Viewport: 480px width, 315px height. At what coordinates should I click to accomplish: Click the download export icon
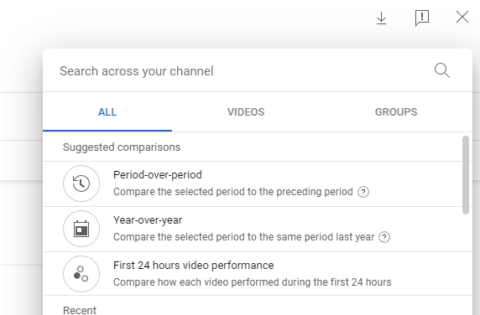381,18
